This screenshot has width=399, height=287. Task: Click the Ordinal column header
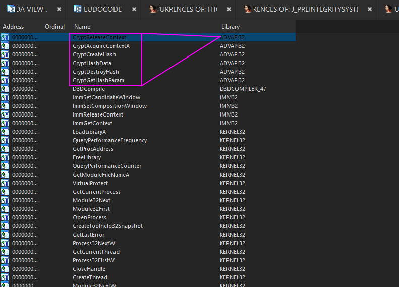54,27
